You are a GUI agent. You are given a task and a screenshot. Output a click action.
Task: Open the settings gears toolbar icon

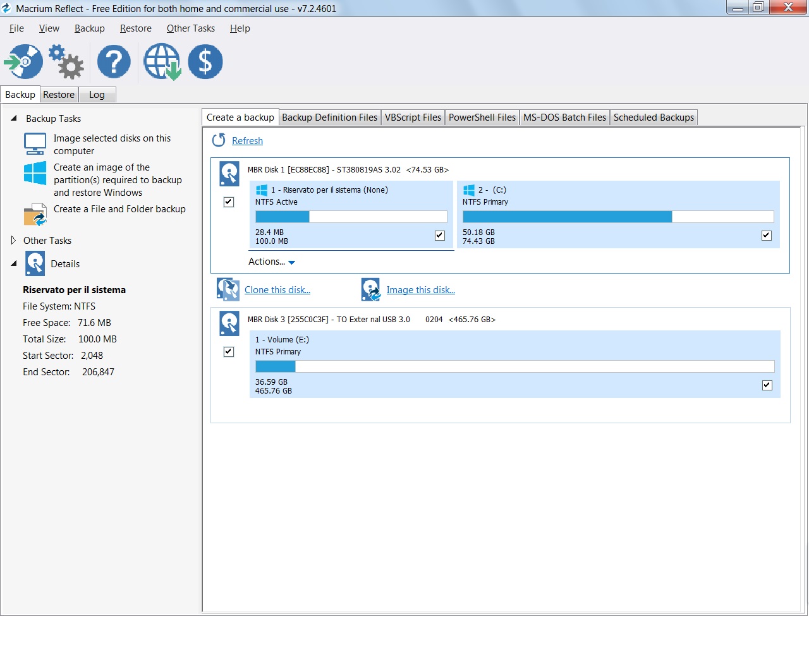(66, 62)
